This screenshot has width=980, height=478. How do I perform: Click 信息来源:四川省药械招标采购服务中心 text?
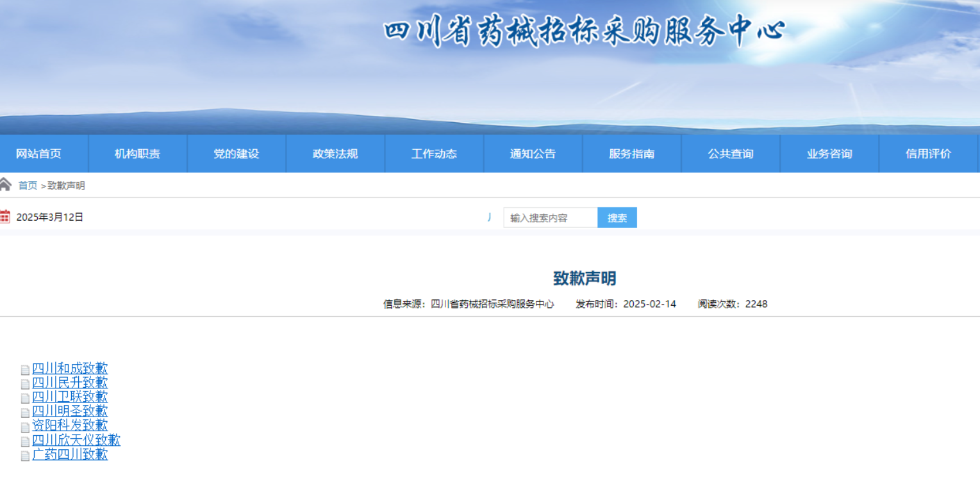point(469,304)
